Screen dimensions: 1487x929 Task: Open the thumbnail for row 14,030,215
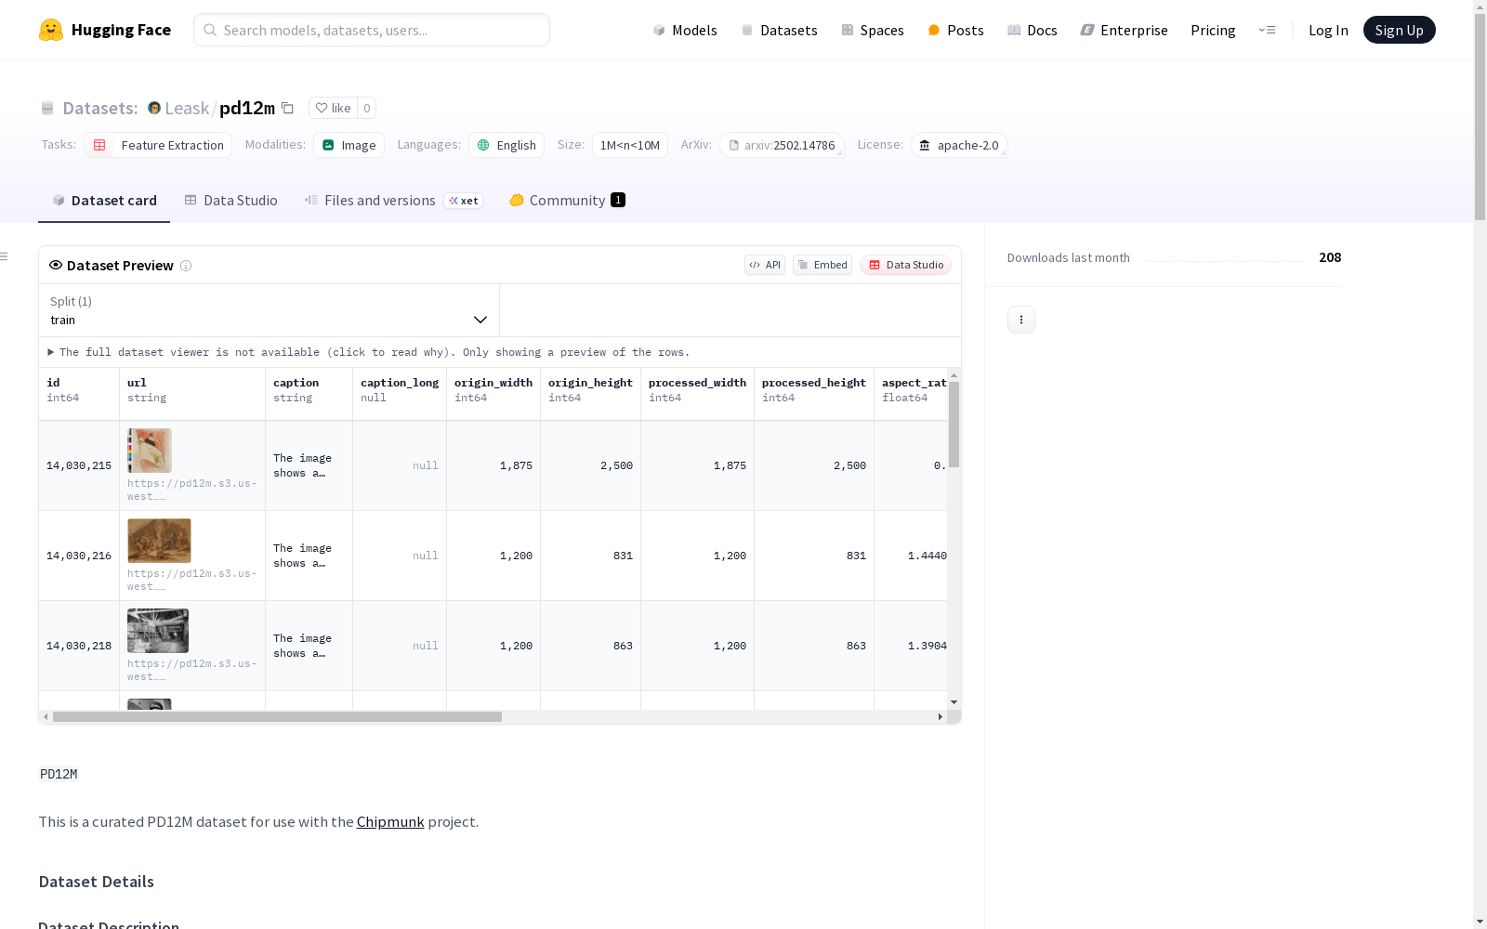pyautogui.click(x=150, y=451)
